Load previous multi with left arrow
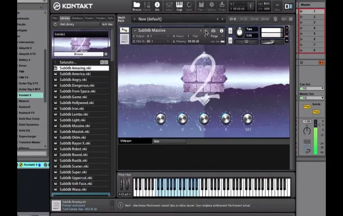Image resolution: width=343 pixels, height=216 pixels. 217,19
